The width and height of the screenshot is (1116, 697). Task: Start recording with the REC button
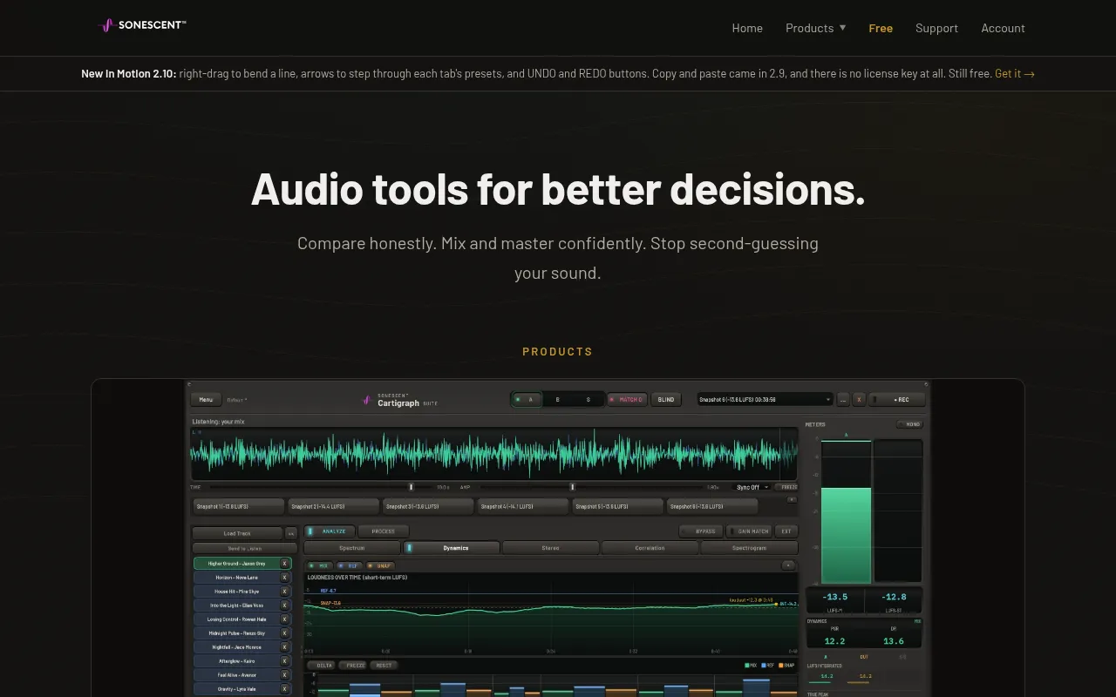pyautogui.click(x=897, y=400)
